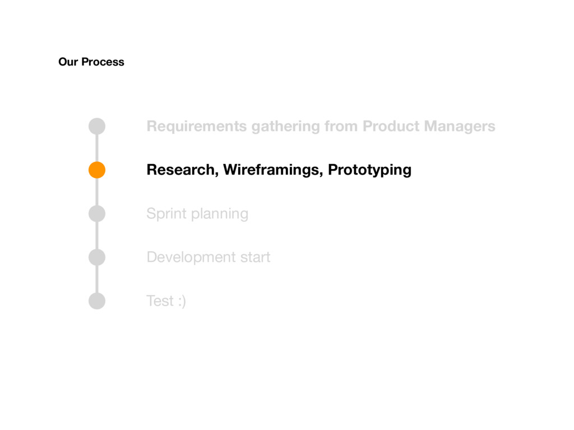Click the gray dot beside Development start
The height and width of the screenshot is (430, 574).
click(x=97, y=258)
